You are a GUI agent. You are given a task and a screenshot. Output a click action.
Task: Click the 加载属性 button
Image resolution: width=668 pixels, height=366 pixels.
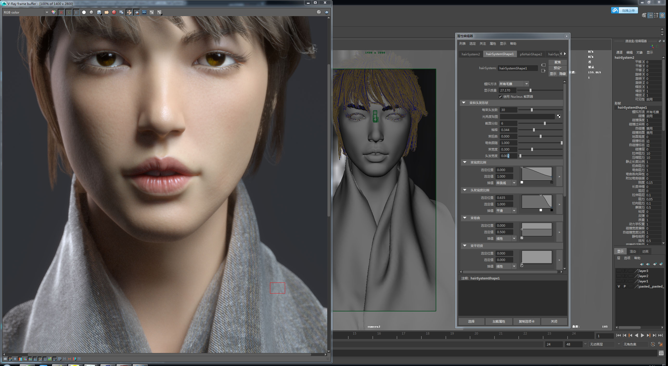click(x=499, y=321)
